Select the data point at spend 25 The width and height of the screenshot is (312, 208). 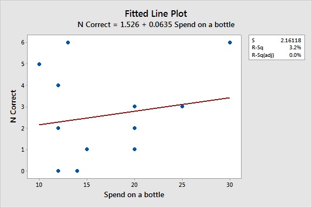click(x=182, y=107)
